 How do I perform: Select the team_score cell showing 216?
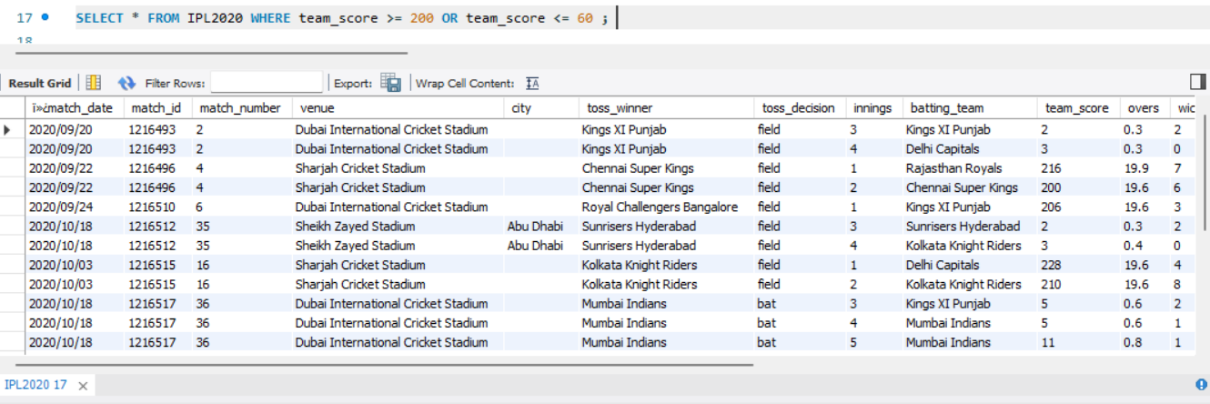coord(1077,168)
